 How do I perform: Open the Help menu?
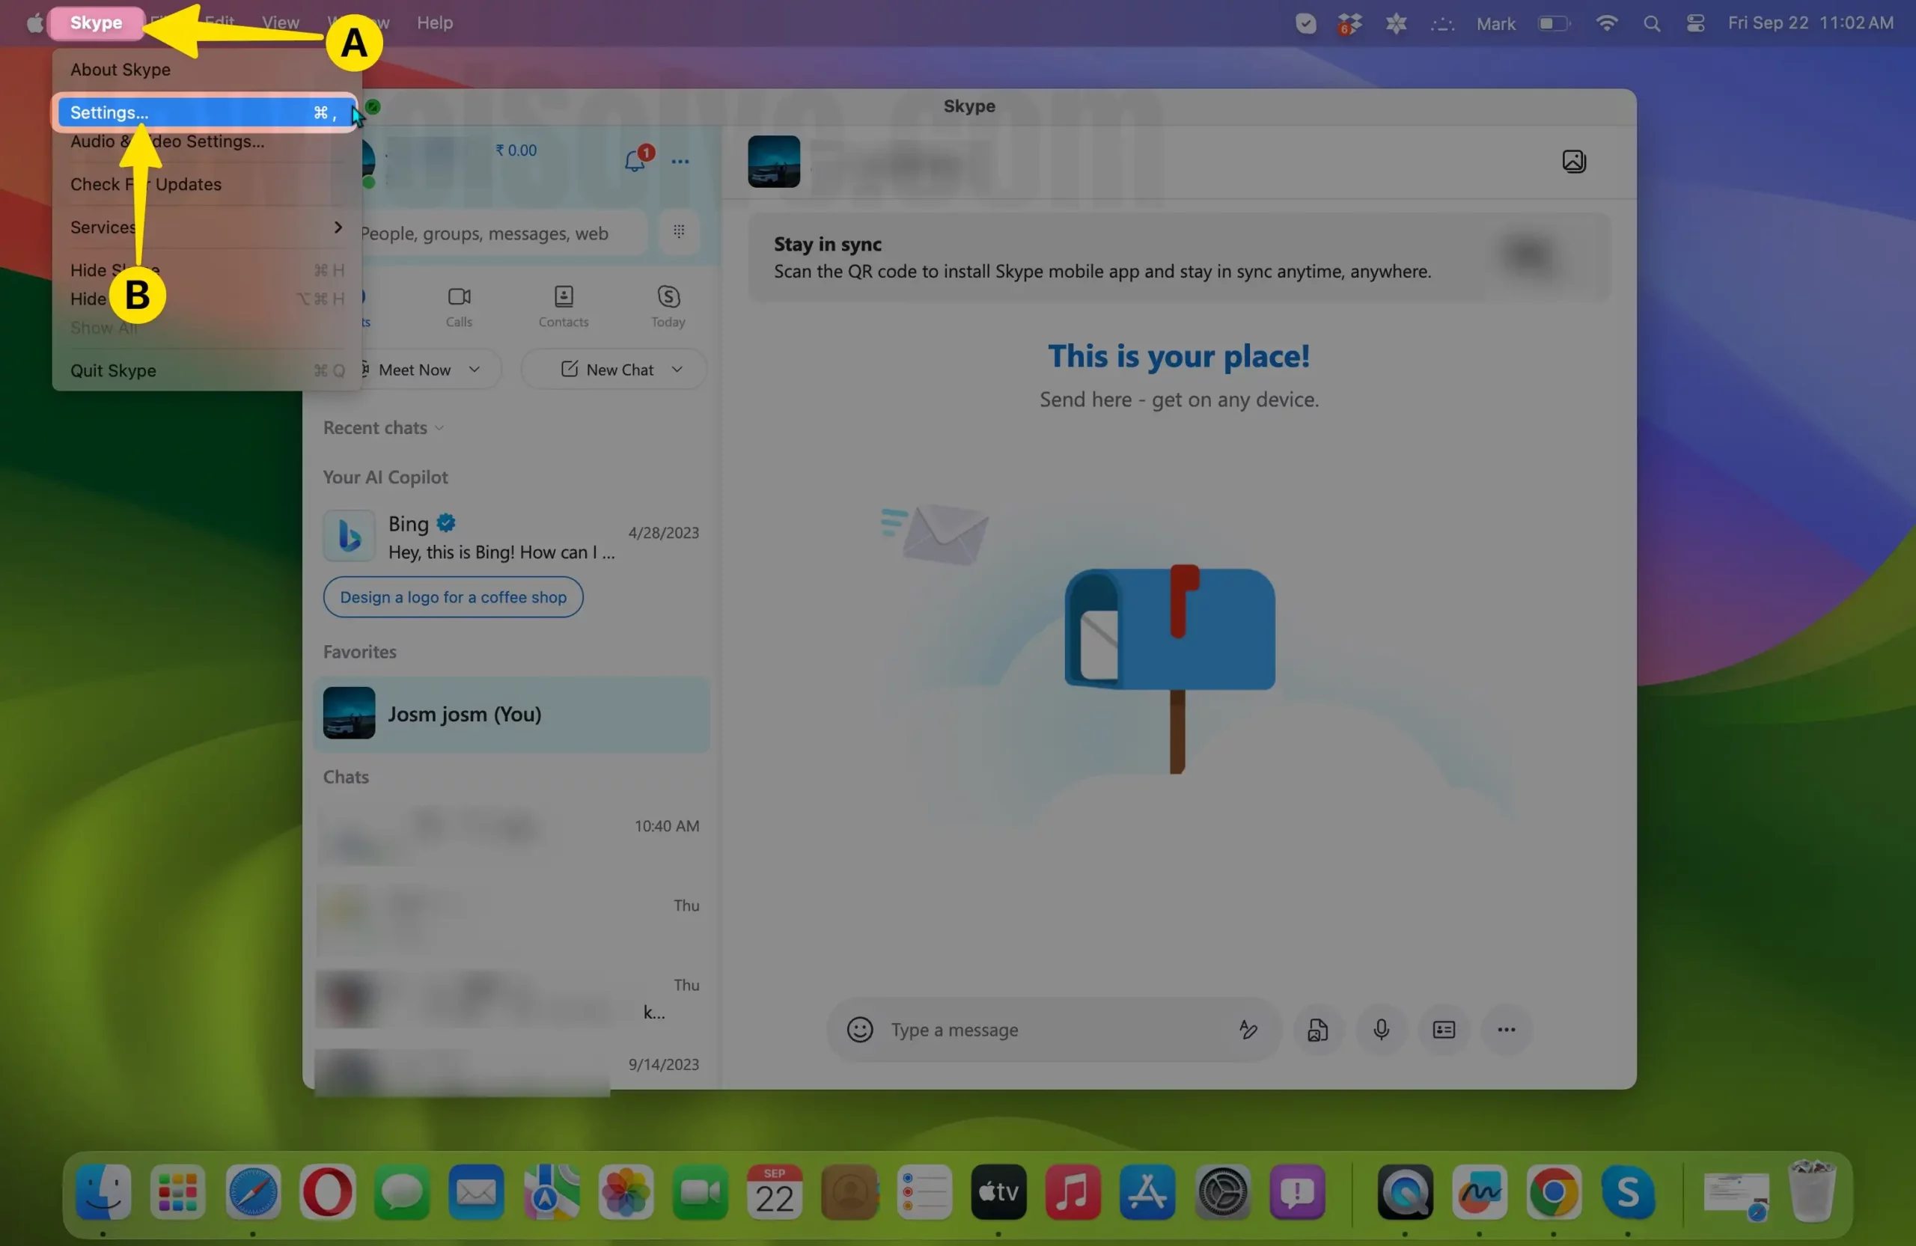pos(435,22)
